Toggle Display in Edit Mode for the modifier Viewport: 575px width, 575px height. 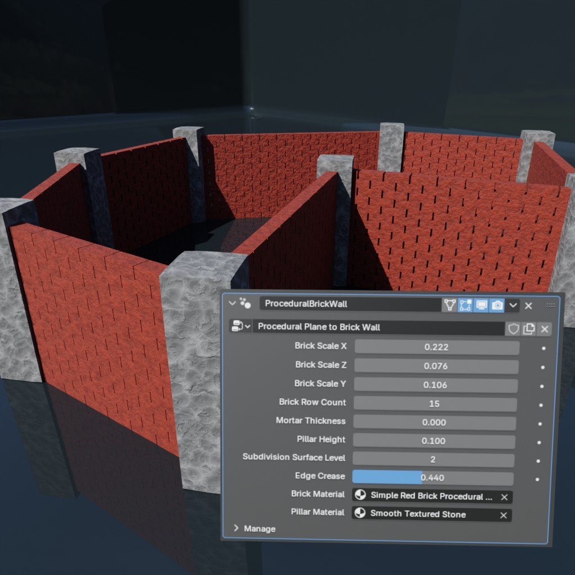click(x=449, y=305)
